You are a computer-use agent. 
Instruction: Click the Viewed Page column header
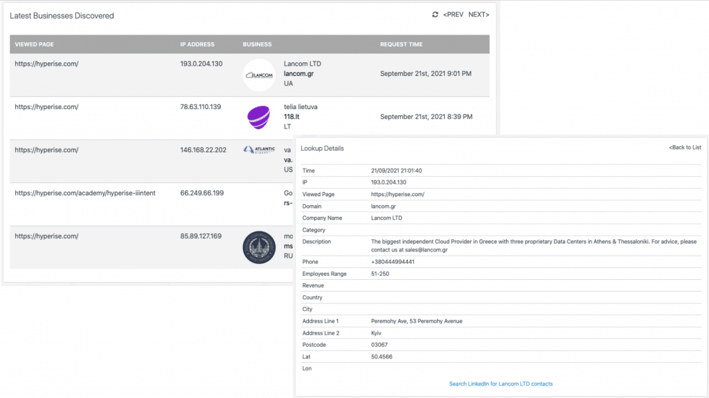(x=35, y=44)
